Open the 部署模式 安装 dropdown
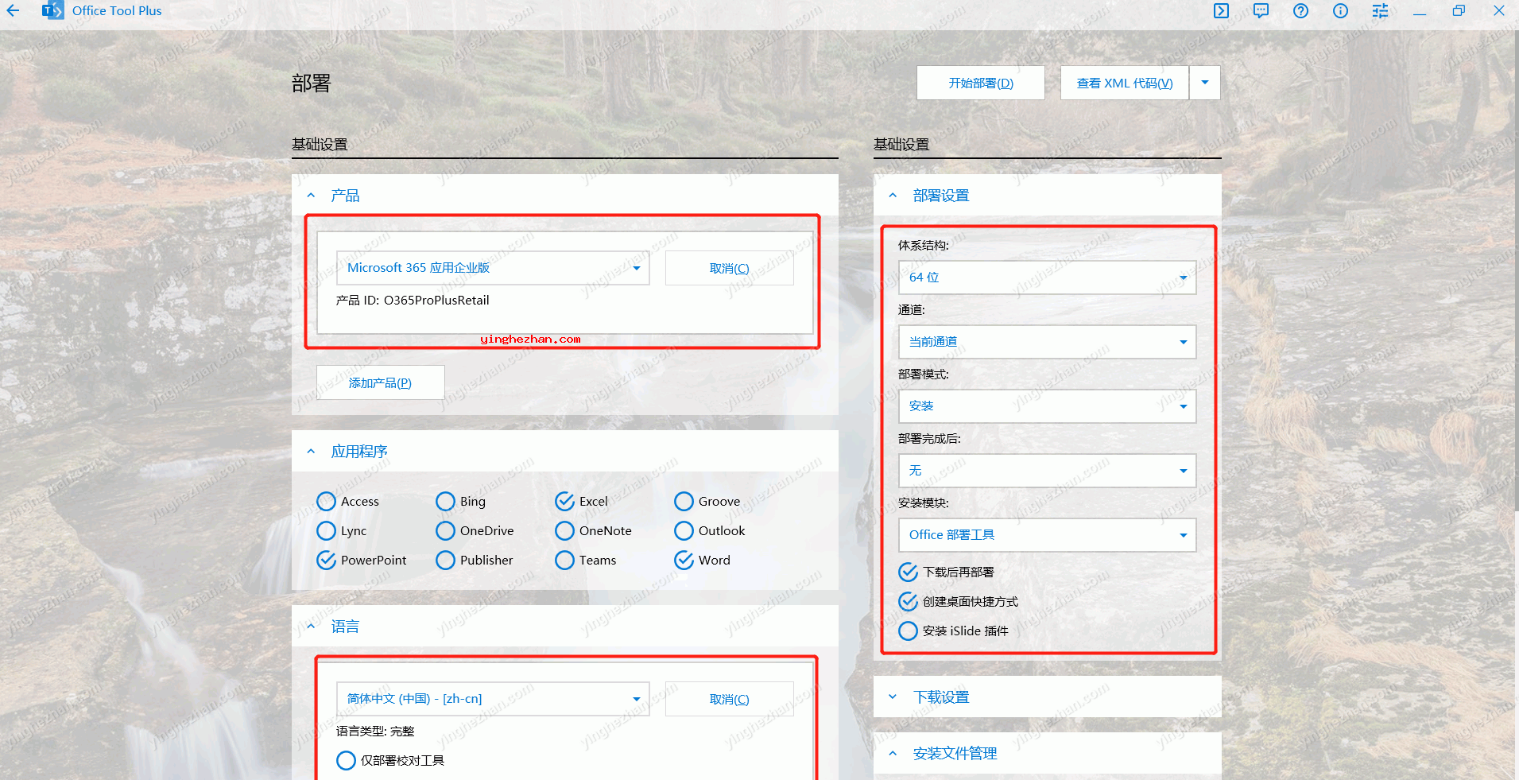The width and height of the screenshot is (1519, 780). tap(1047, 406)
